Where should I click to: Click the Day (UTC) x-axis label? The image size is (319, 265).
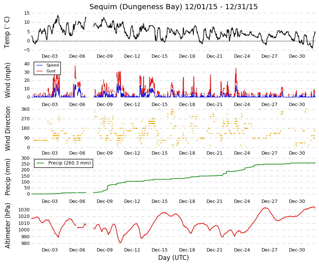point(174,258)
